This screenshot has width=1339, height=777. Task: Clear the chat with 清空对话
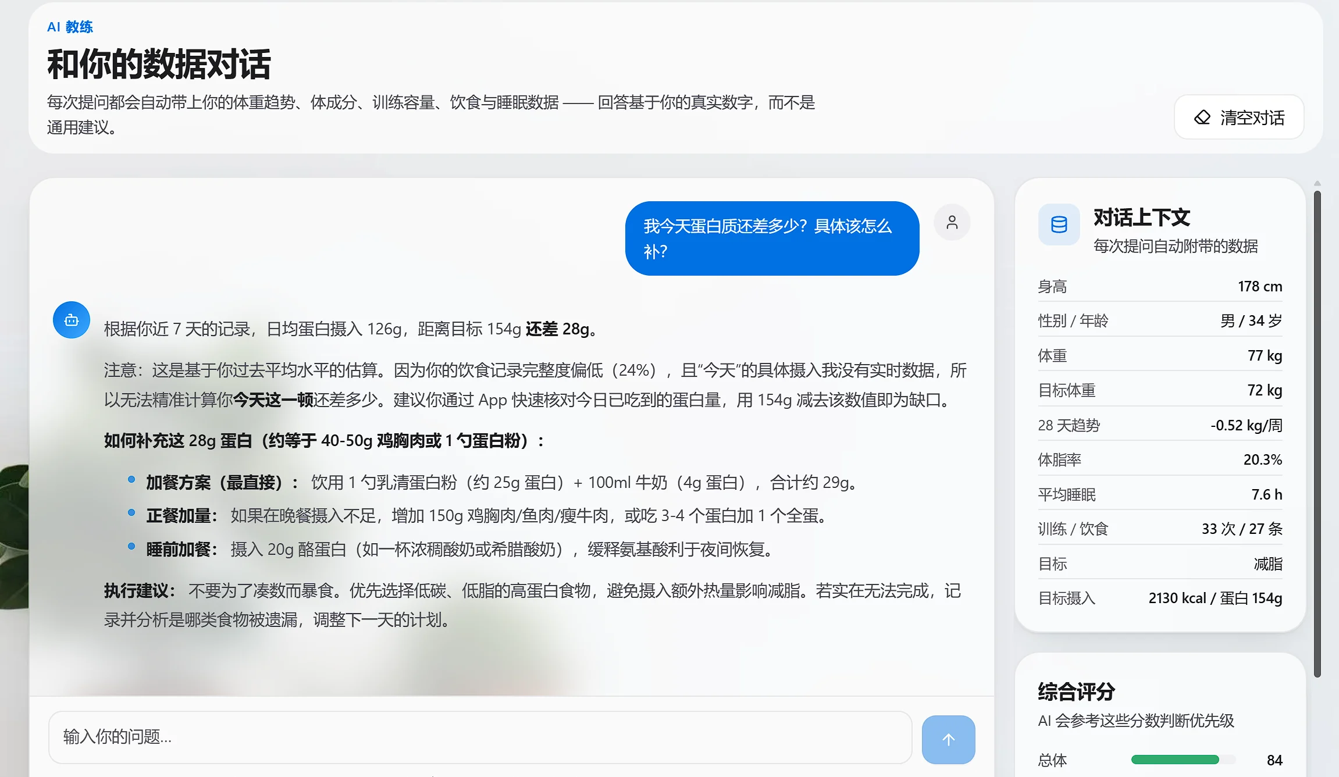1239,117
